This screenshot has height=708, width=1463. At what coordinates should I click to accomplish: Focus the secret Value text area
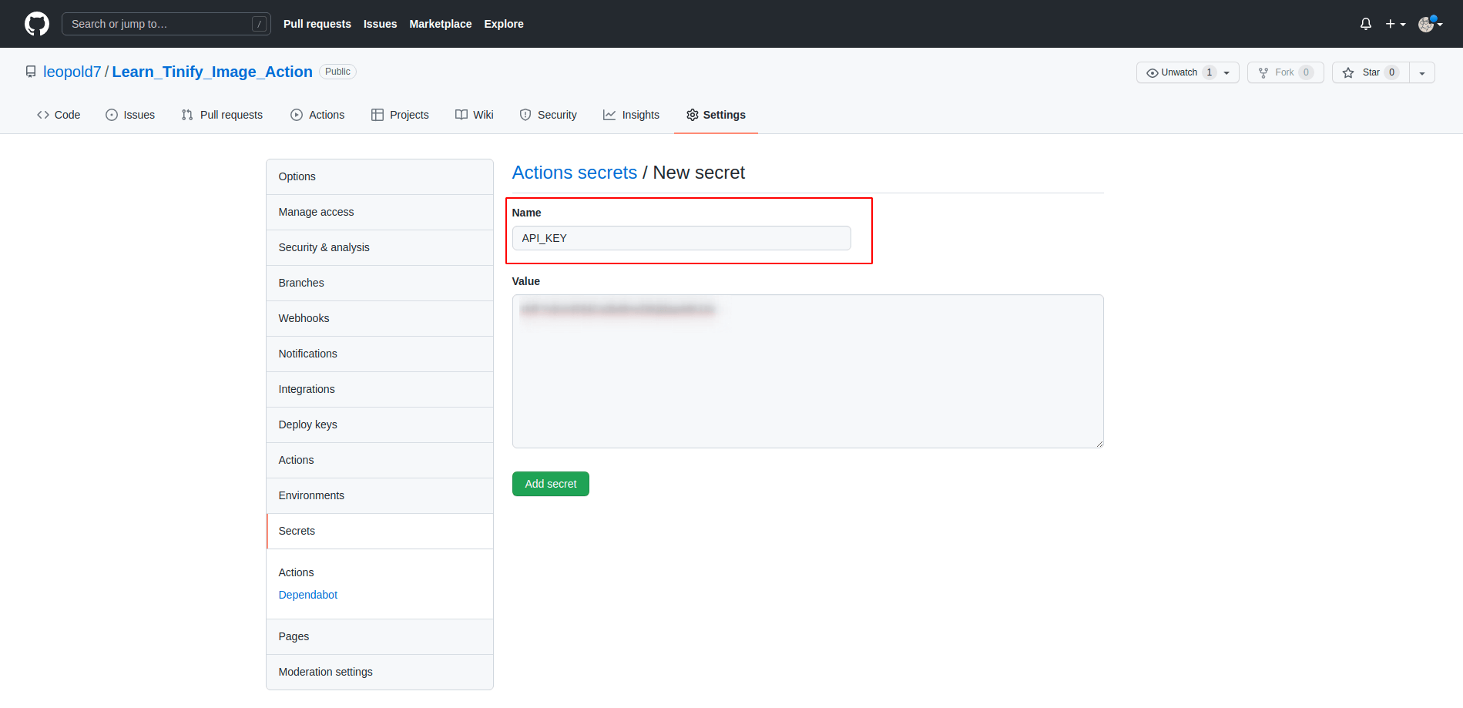[x=807, y=371]
